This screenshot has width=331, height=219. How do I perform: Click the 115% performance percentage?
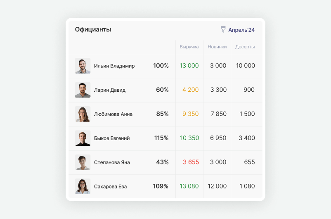pyautogui.click(x=161, y=138)
